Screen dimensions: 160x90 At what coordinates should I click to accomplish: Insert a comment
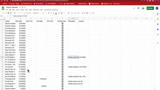85,13
